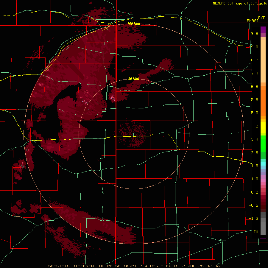
Task: Click the 0.2 scale value
Action: coord(255,192)
